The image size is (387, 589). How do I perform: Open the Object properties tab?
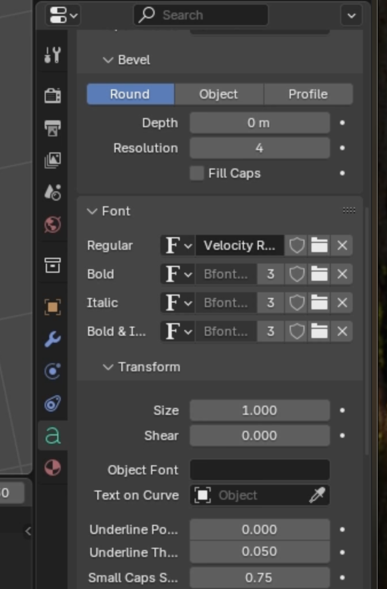(x=53, y=307)
